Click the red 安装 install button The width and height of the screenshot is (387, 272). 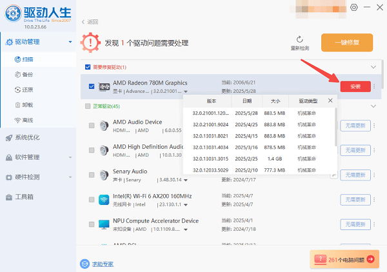pyautogui.click(x=355, y=86)
